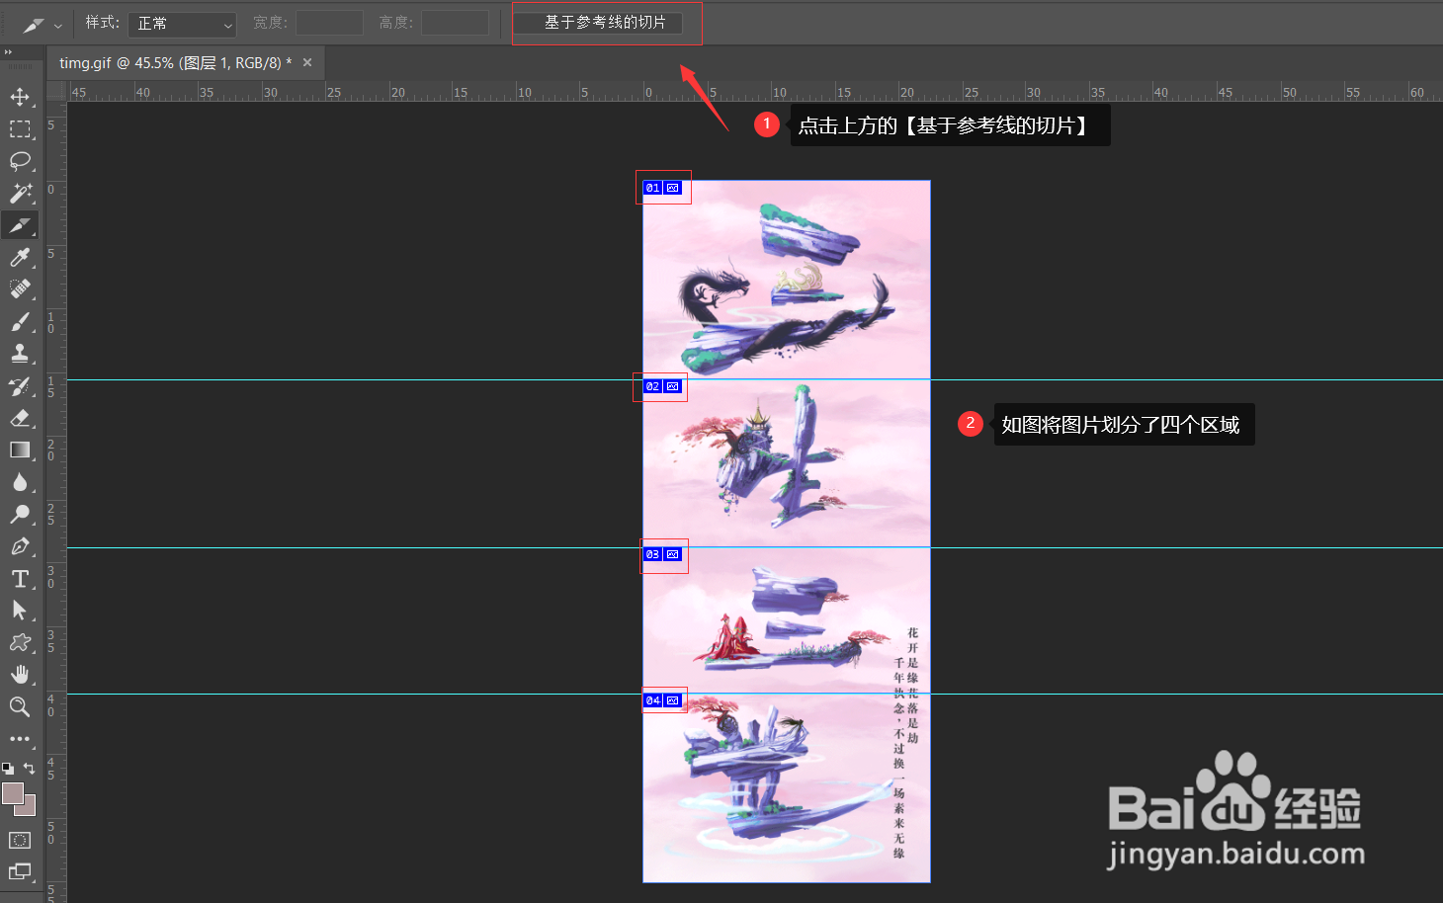Select slice badge 01

tap(652, 188)
